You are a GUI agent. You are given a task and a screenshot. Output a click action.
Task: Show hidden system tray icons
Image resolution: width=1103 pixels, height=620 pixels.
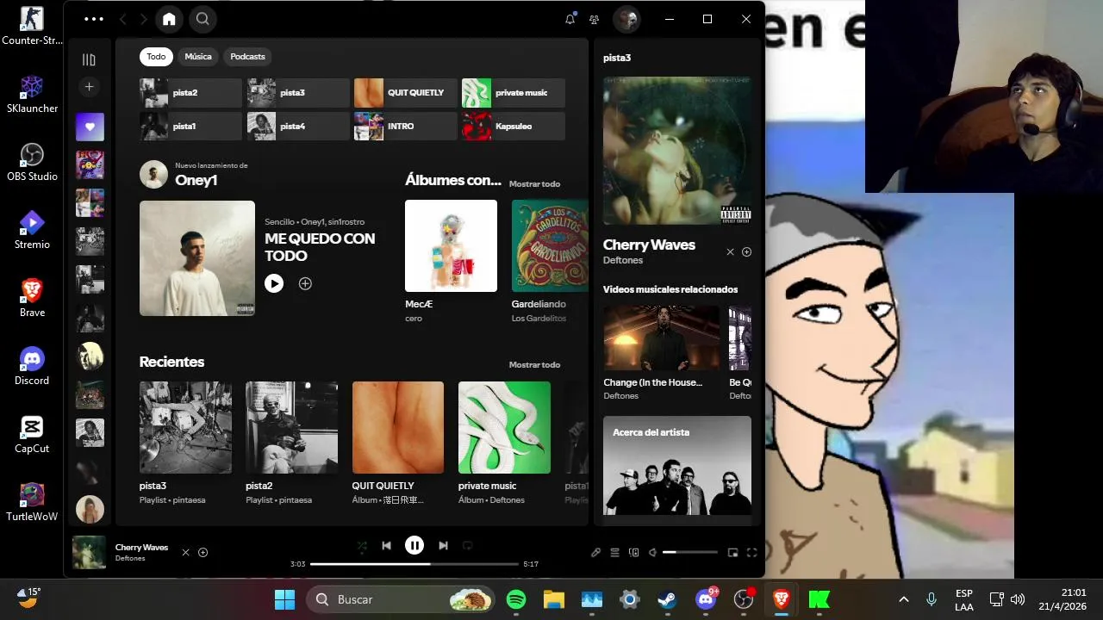tap(904, 599)
